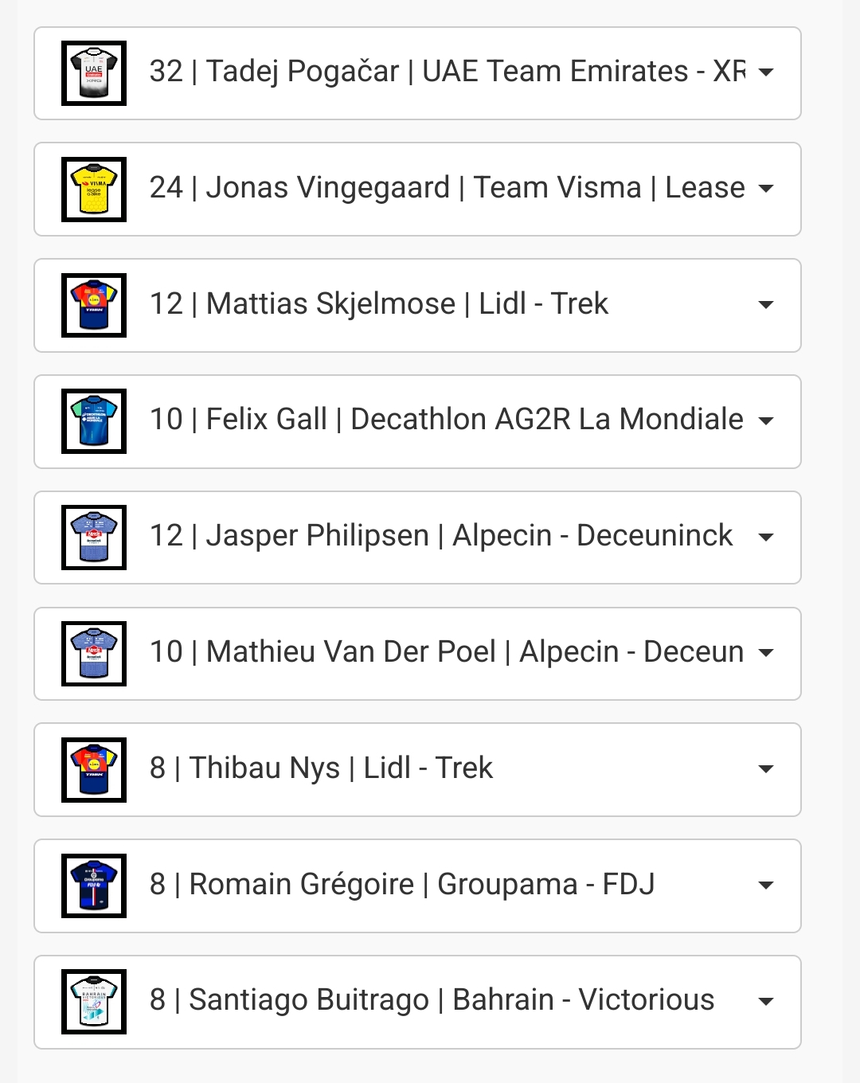Click Romain Grégoire's Groupama-FDJ jersey icon
The width and height of the screenshot is (860, 1083).
(94, 886)
